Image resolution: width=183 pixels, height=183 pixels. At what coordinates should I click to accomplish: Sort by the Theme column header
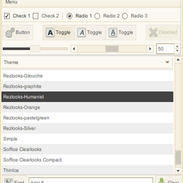[x=87, y=62]
